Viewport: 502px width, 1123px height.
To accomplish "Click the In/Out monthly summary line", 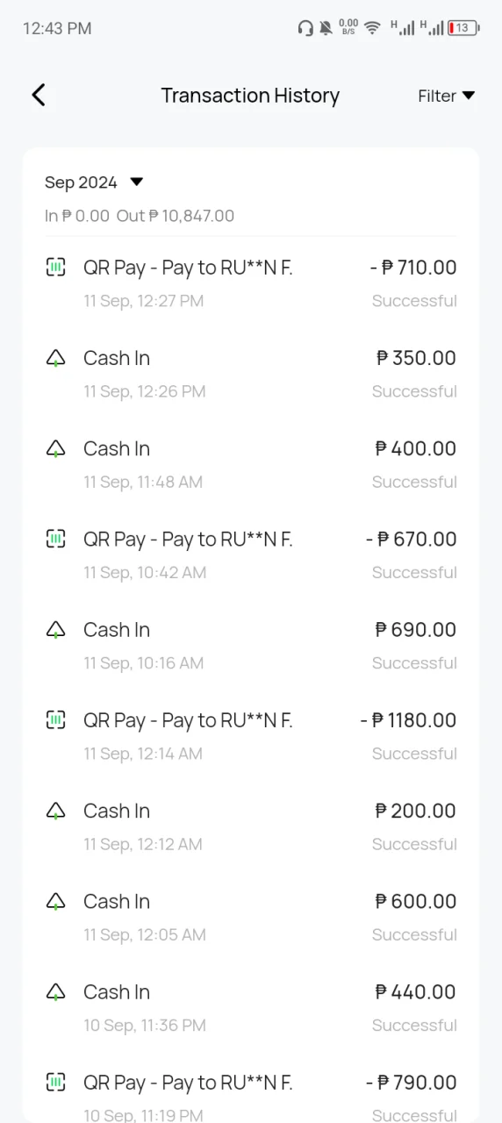I will [140, 216].
